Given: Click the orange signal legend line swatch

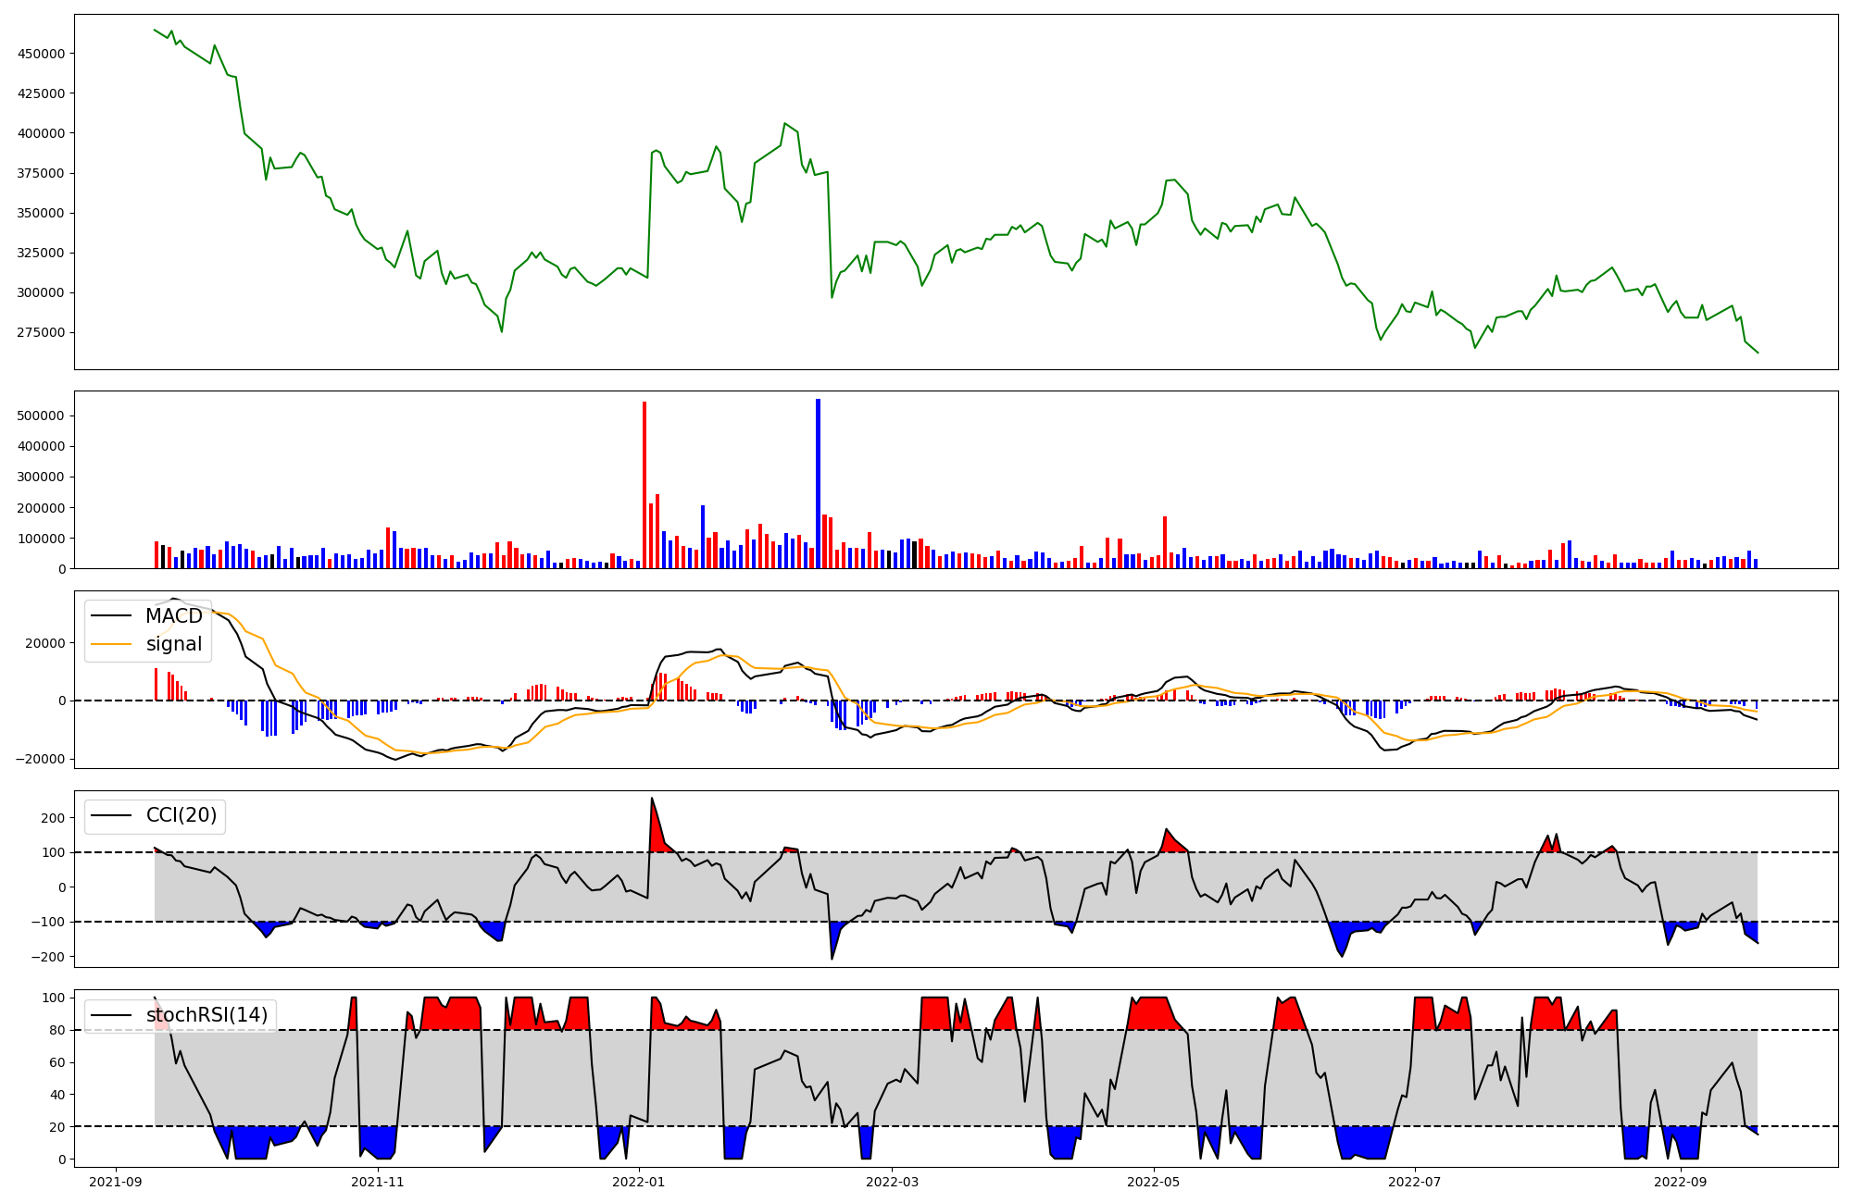Looking at the screenshot, I should tap(111, 644).
